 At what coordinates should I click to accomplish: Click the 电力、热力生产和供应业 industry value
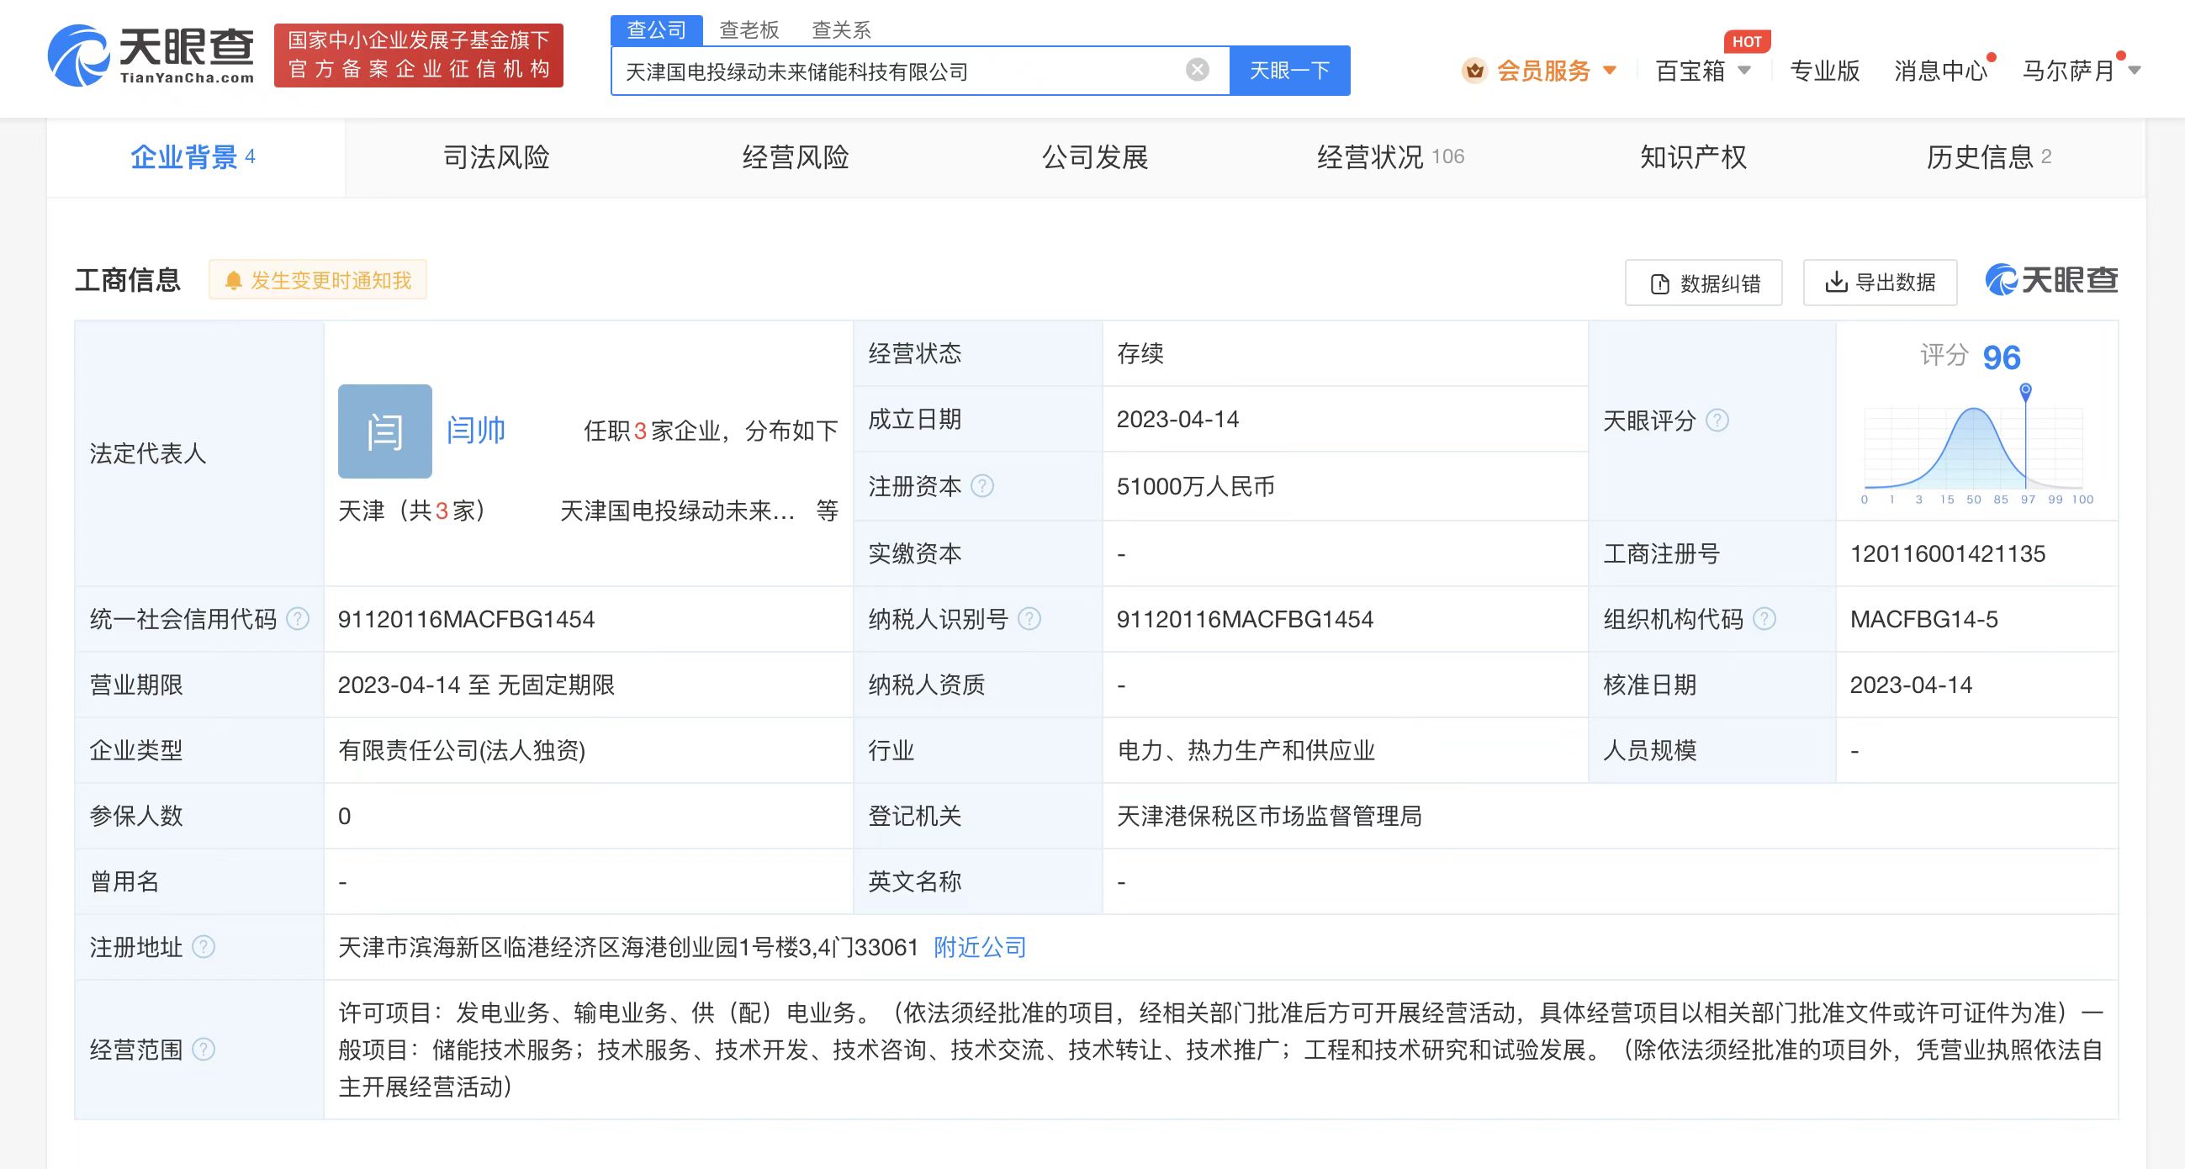(1246, 751)
